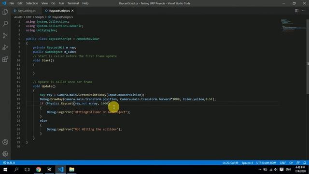Click the Assets breadcrumb

(x=18, y=17)
